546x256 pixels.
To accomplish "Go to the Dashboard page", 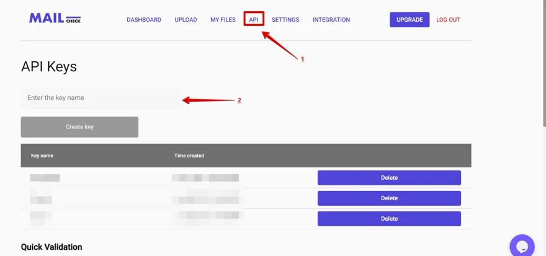I will 144,20.
